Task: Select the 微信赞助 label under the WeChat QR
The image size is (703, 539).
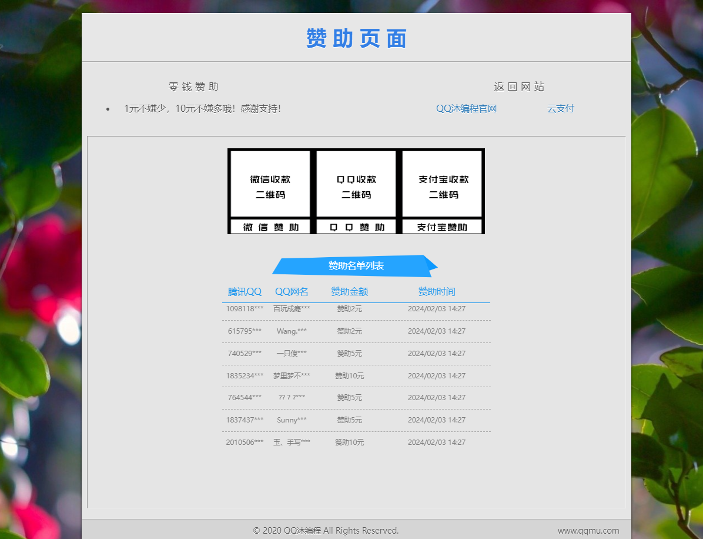Action: [x=270, y=227]
